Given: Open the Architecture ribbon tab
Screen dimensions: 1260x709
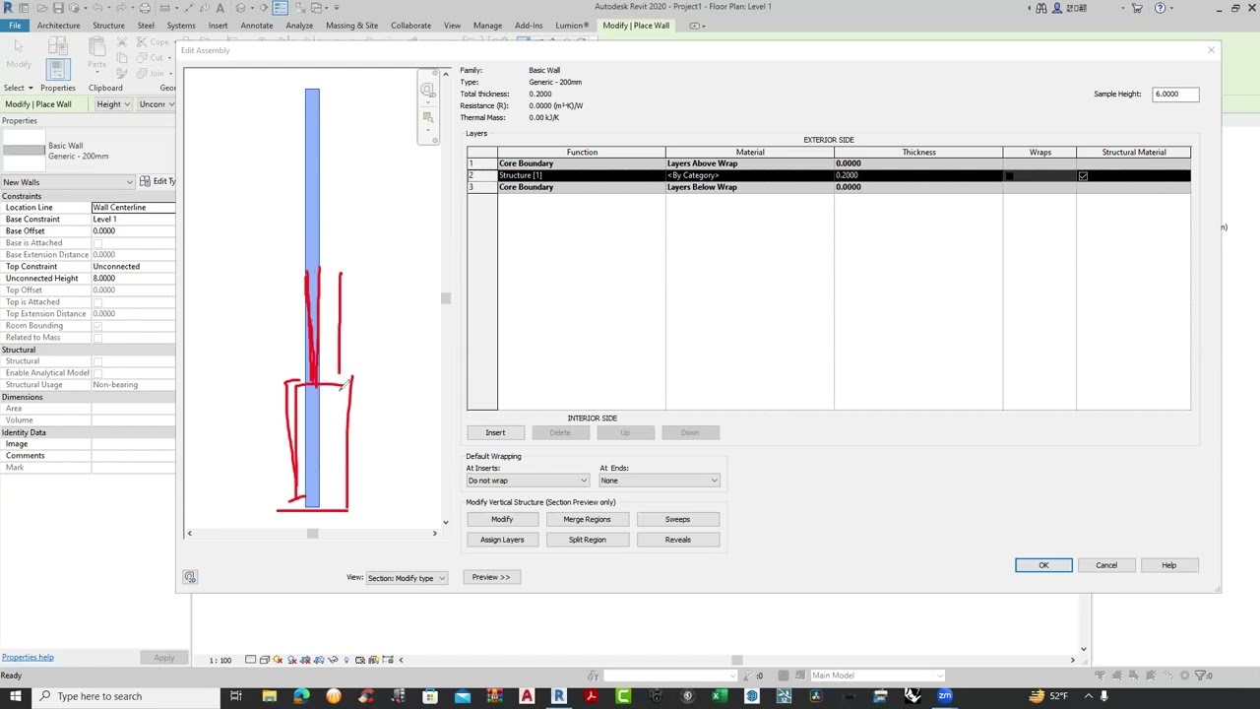Looking at the screenshot, I should pos(58,26).
